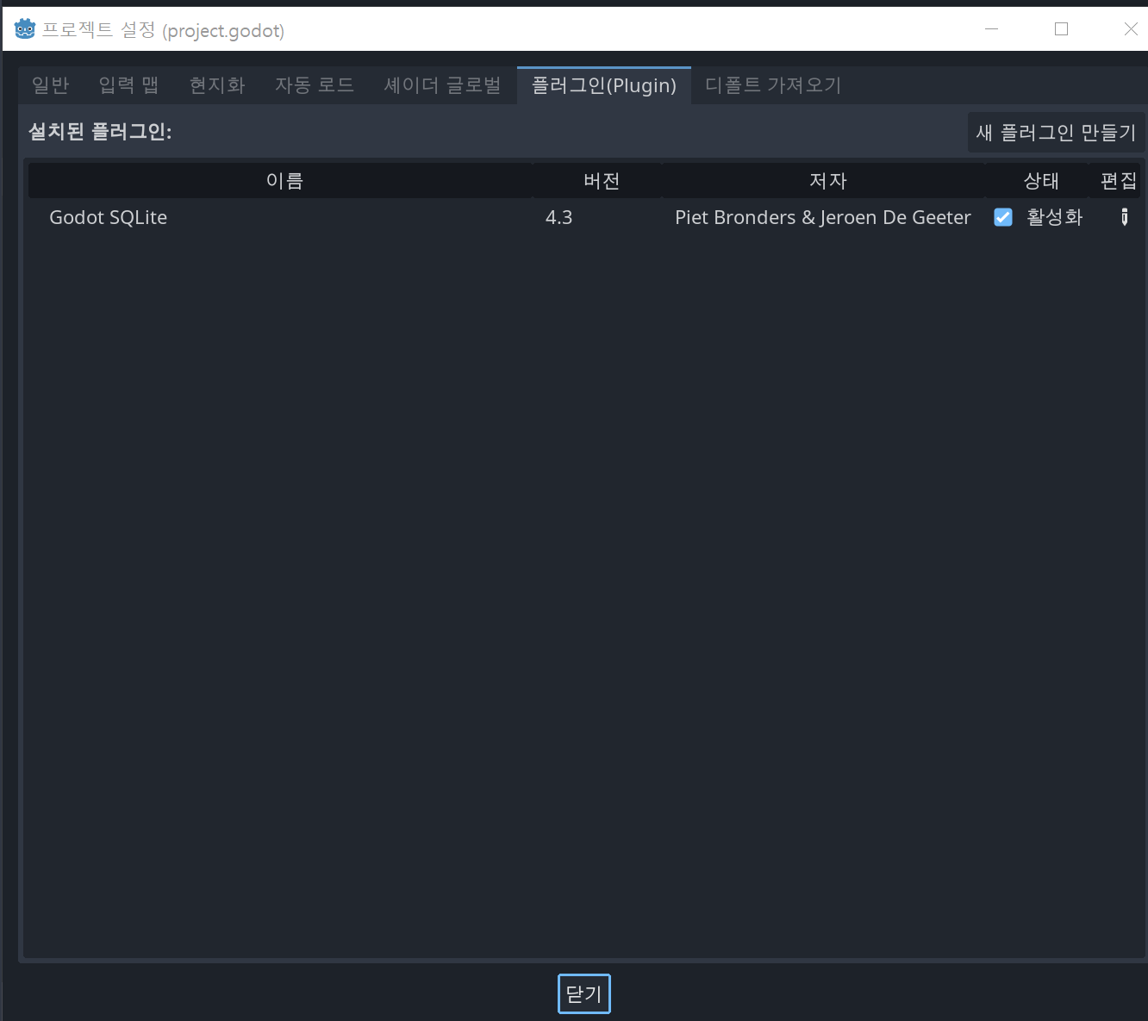1148x1021 pixels.
Task: Click the 상태 column header
Action: tap(1040, 181)
